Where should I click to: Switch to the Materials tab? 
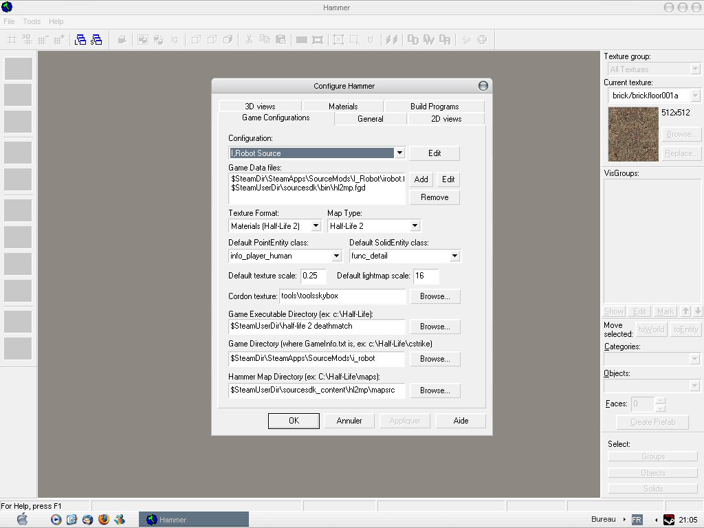pyautogui.click(x=343, y=107)
